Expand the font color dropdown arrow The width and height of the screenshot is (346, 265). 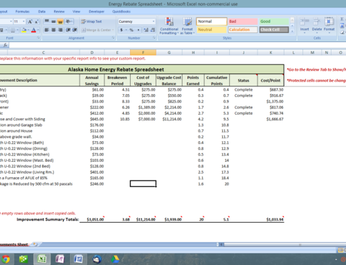click(x=38, y=30)
